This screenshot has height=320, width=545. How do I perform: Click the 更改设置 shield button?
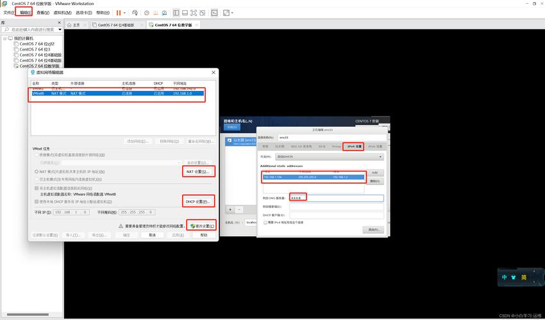[x=202, y=226]
